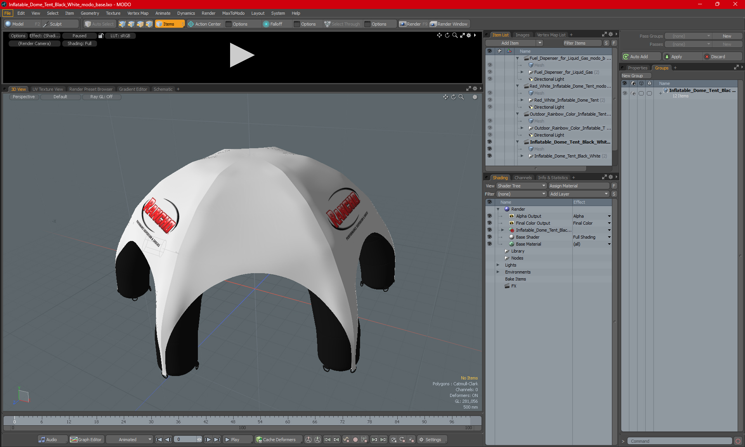The width and height of the screenshot is (745, 447).
Task: Collapse the Fuel_Dispenser_for_Liquid_Gas_modo scene
Action: coord(517,58)
